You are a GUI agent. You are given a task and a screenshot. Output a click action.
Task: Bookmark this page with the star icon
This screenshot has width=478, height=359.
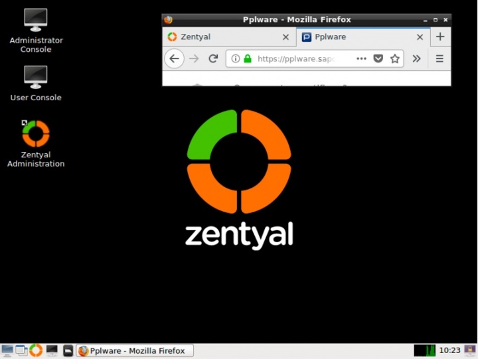tap(395, 58)
